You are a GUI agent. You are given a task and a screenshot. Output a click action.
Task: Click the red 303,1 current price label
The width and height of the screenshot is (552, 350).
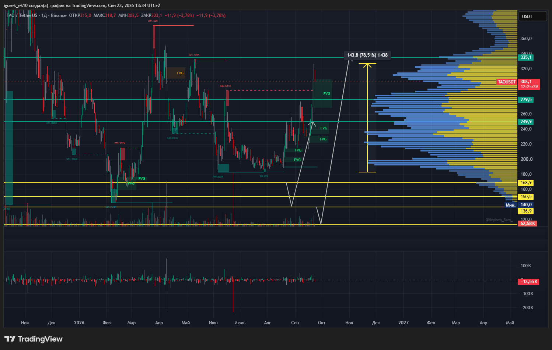(x=529, y=84)
